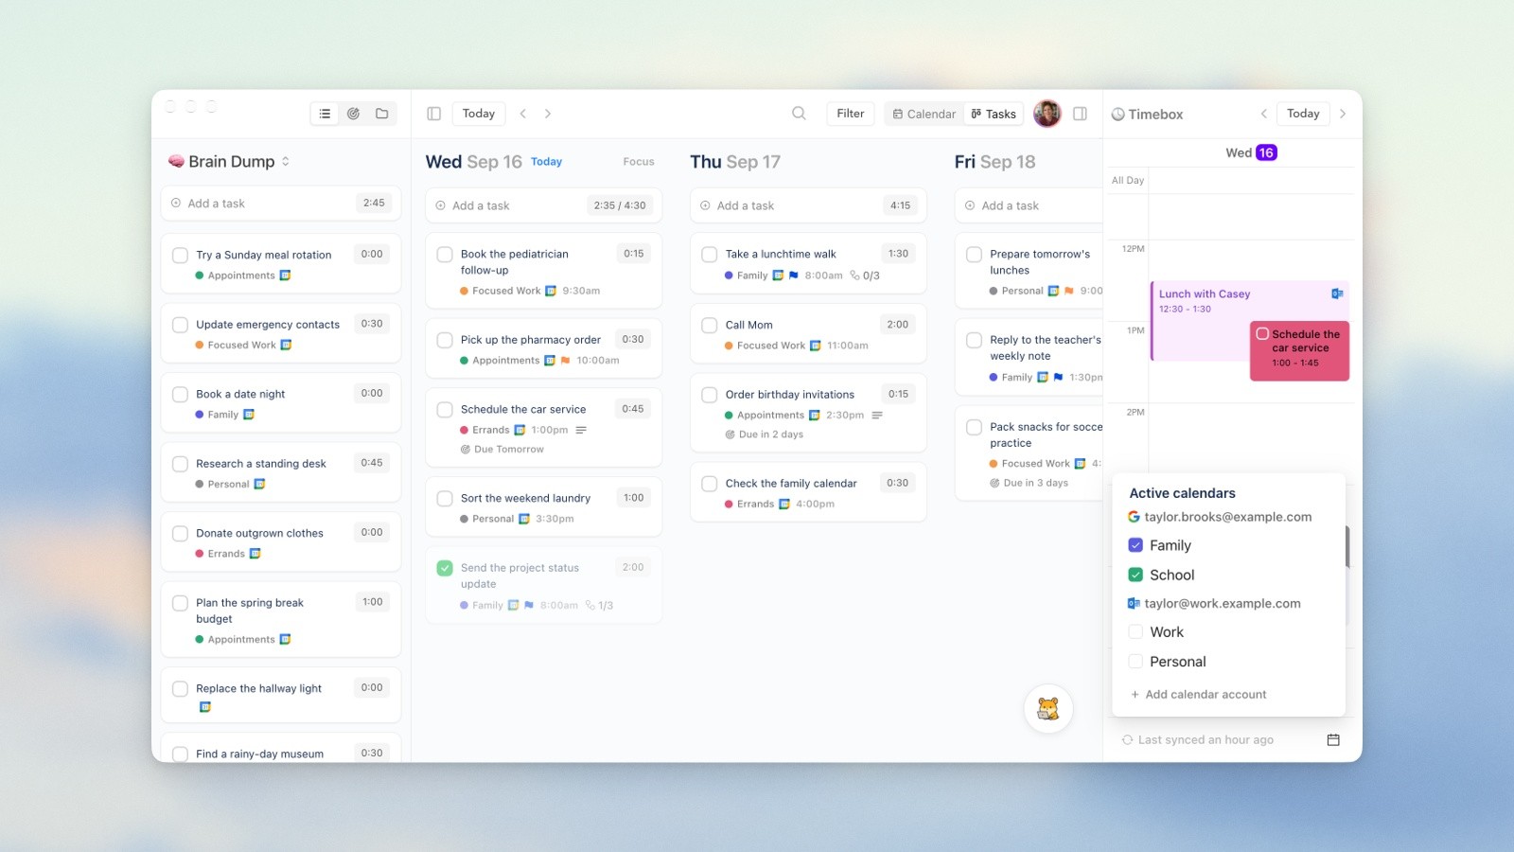Open Order birthday invitations task
Viewport: 1514px width, 852px height.
[x=808, y=413]
